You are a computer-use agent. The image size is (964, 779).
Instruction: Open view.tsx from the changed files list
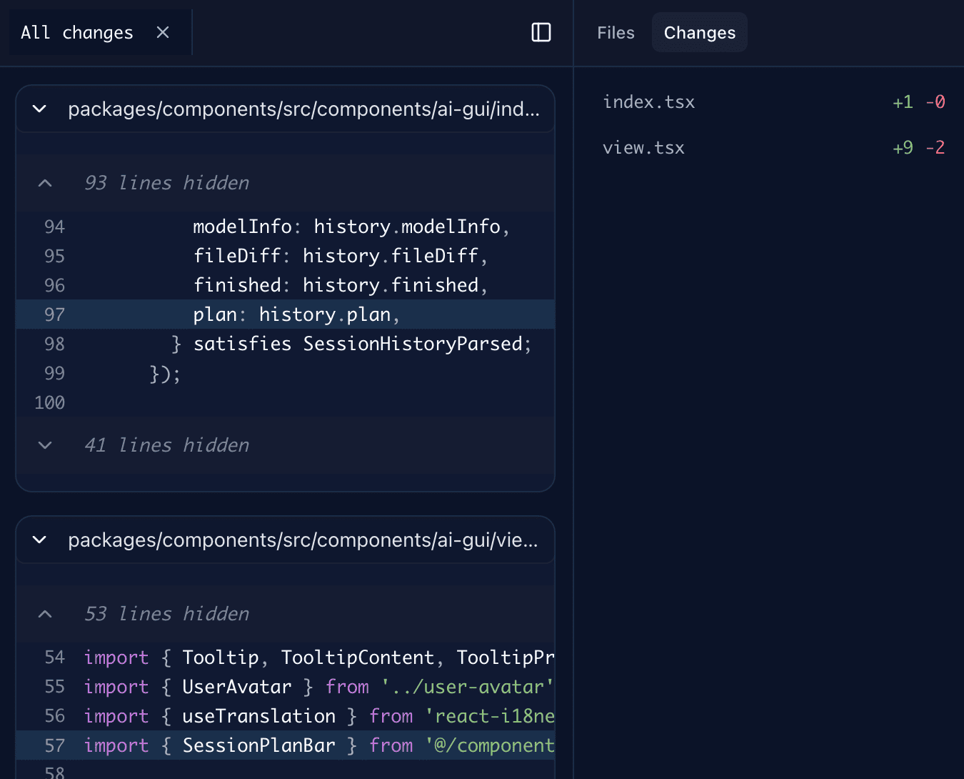pyautogui.click(x=643, y=147)
